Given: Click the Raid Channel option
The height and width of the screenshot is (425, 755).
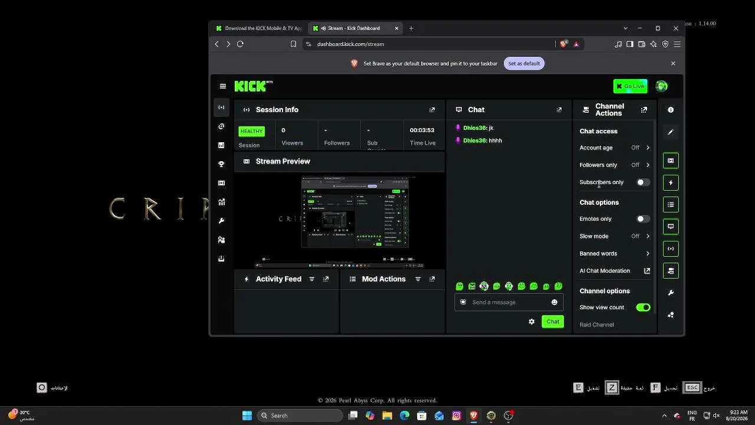Looking at the screenshot, I should [x=597, y=325].
